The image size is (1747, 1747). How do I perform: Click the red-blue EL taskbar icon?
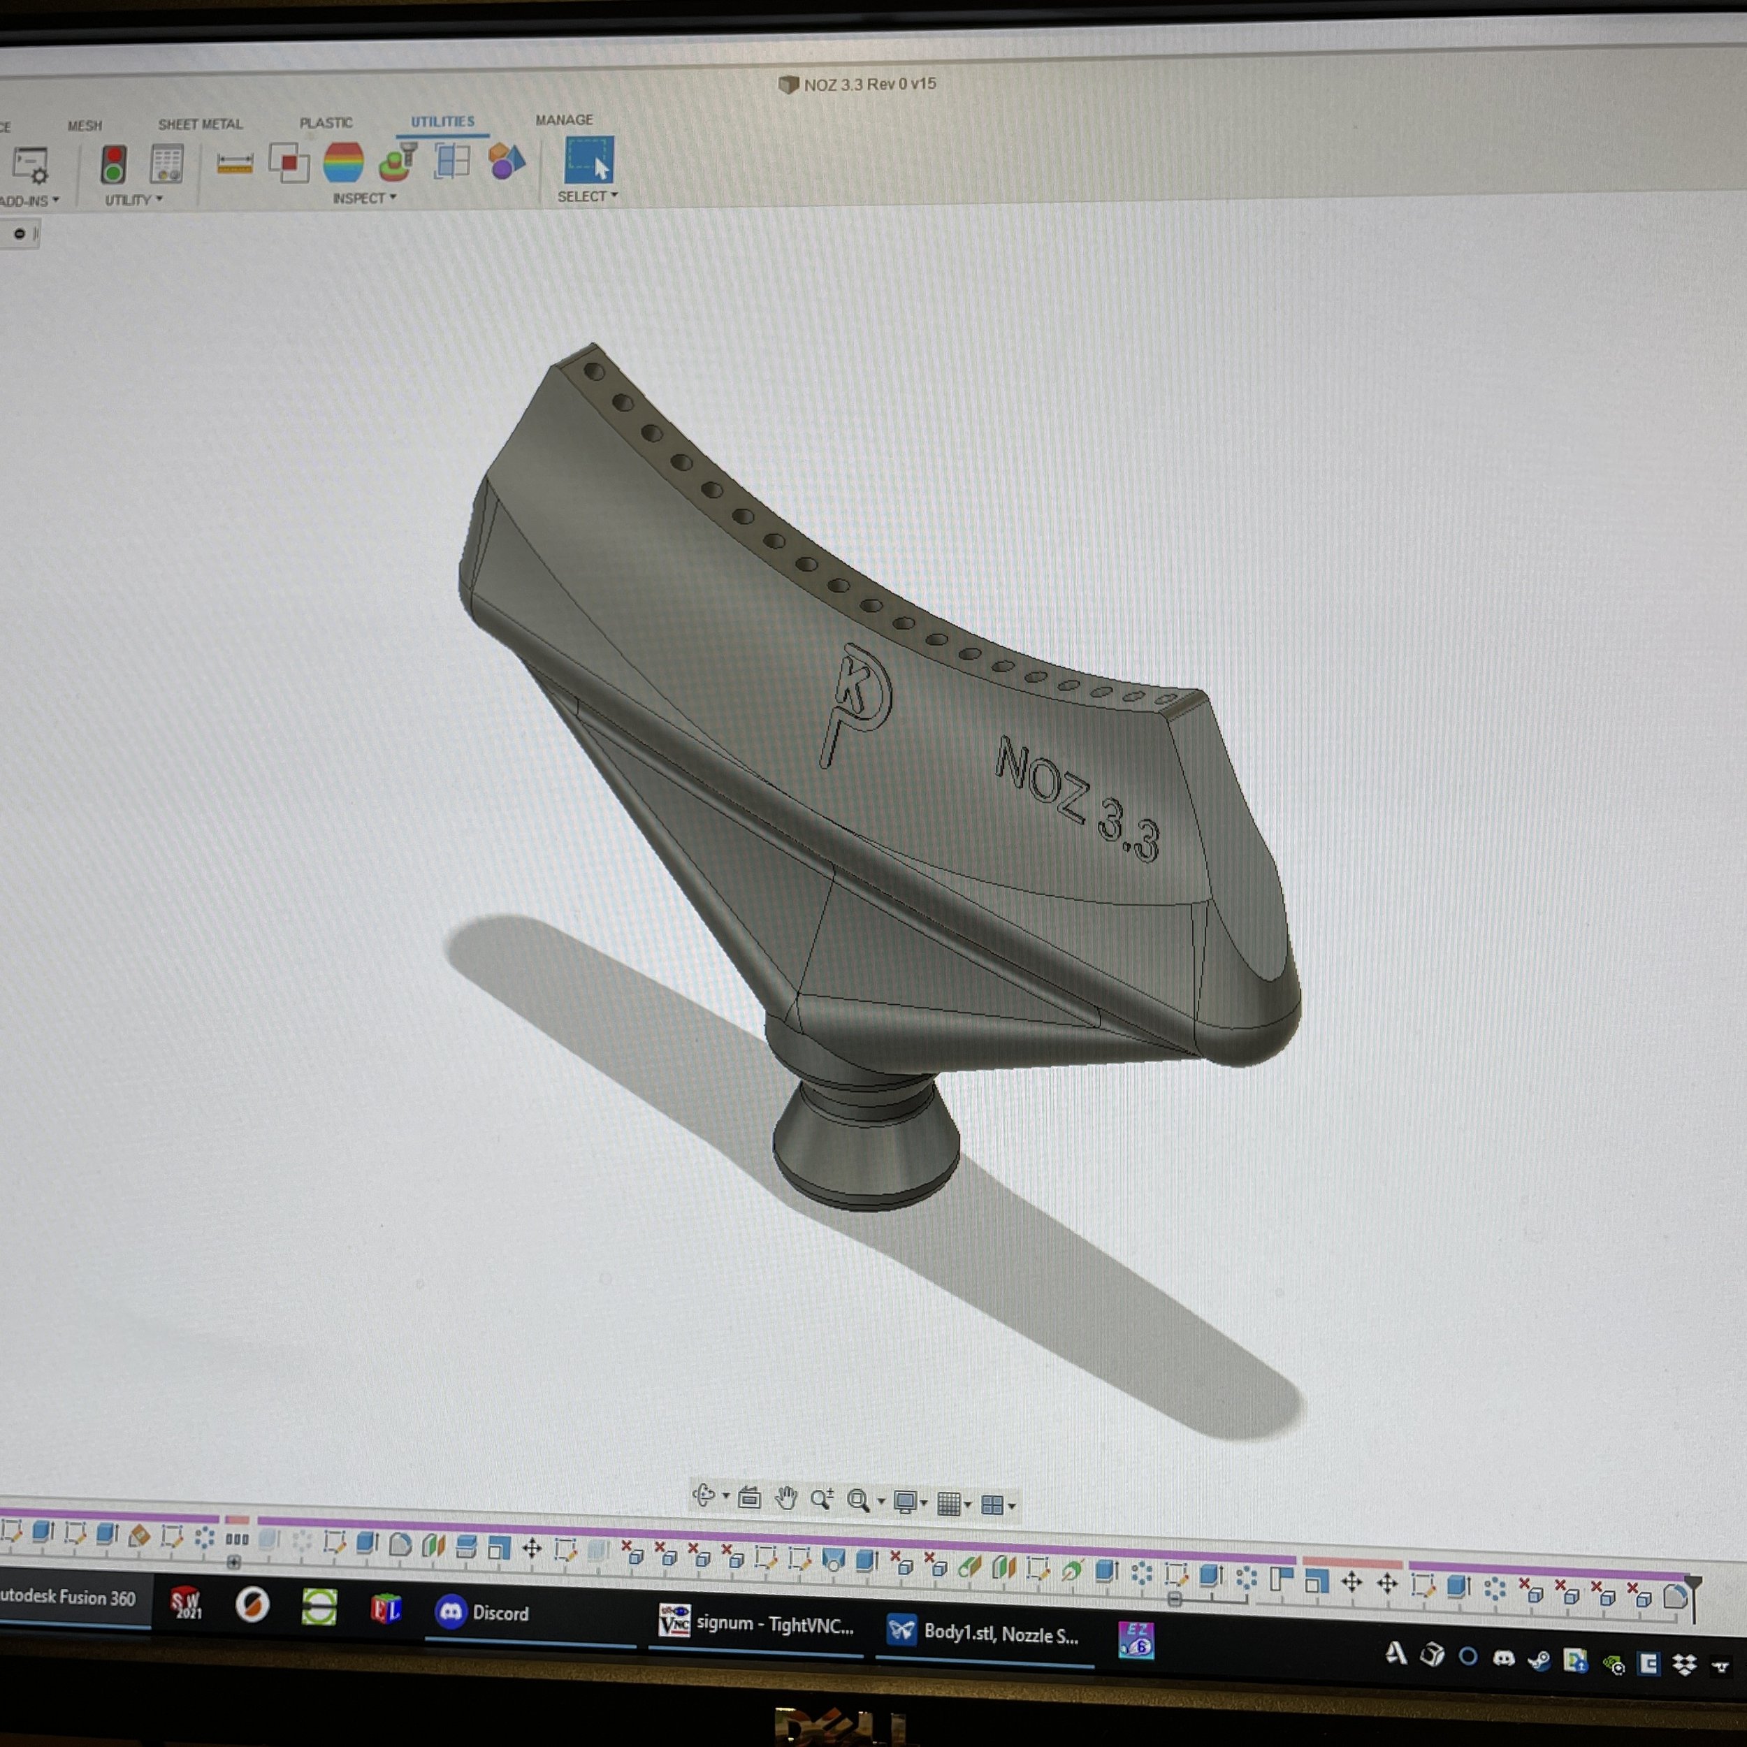386,1609
